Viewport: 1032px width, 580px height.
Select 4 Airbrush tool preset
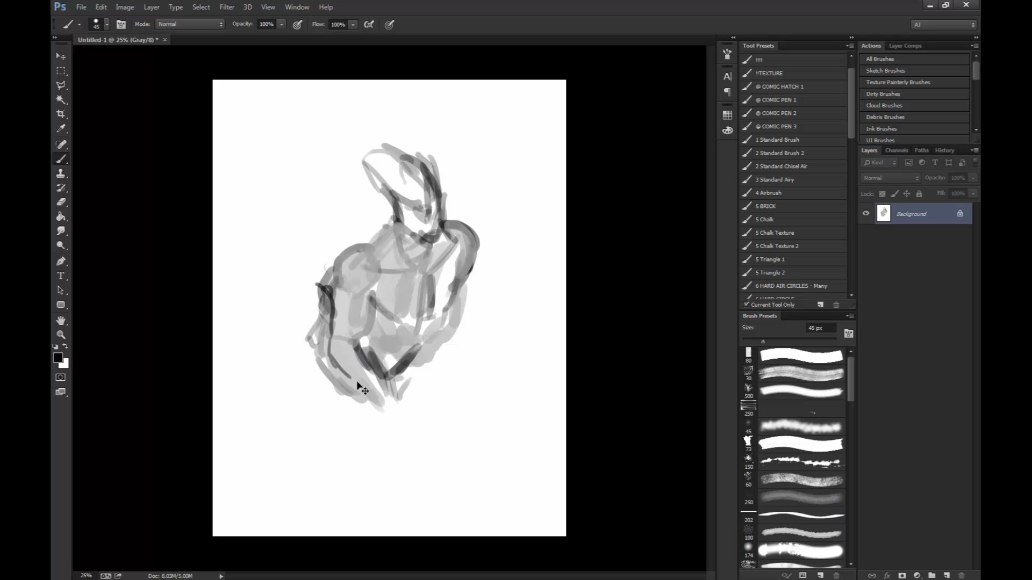click(793, 193)
